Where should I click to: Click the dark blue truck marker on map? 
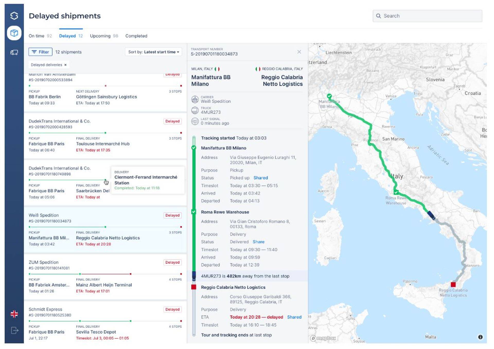click(x=431, y=215)
